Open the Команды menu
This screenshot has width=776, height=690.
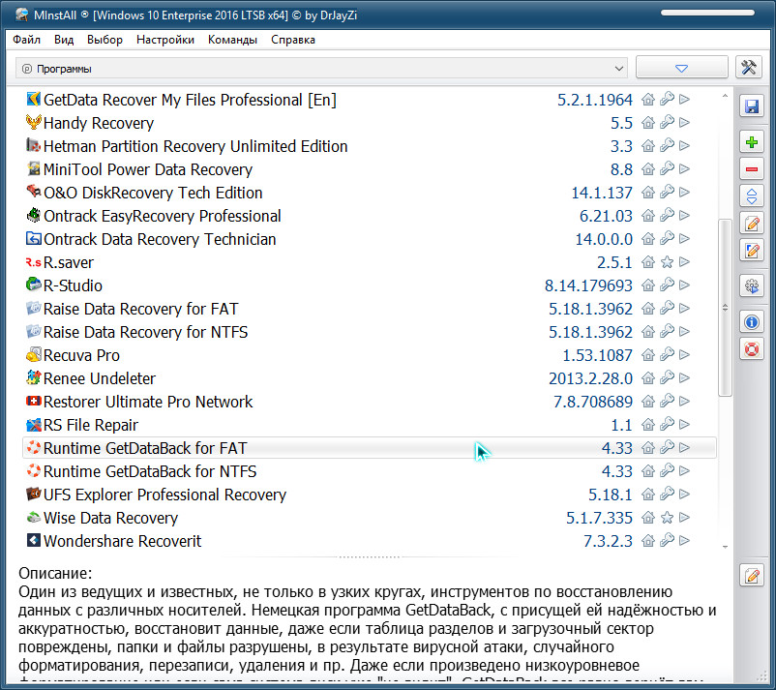pos(233,40)
